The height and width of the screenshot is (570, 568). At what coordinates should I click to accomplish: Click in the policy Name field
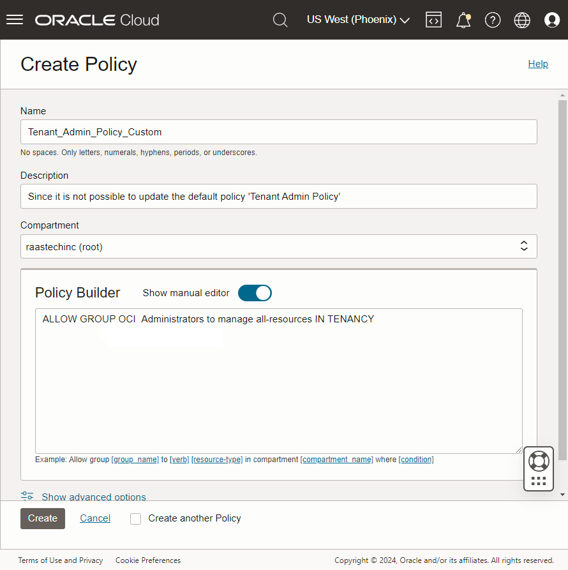click(278, 132)
